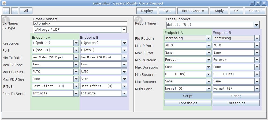Apply the cross connect settings
The width and height of the screenshot is (268, 120).
[219, 11]
